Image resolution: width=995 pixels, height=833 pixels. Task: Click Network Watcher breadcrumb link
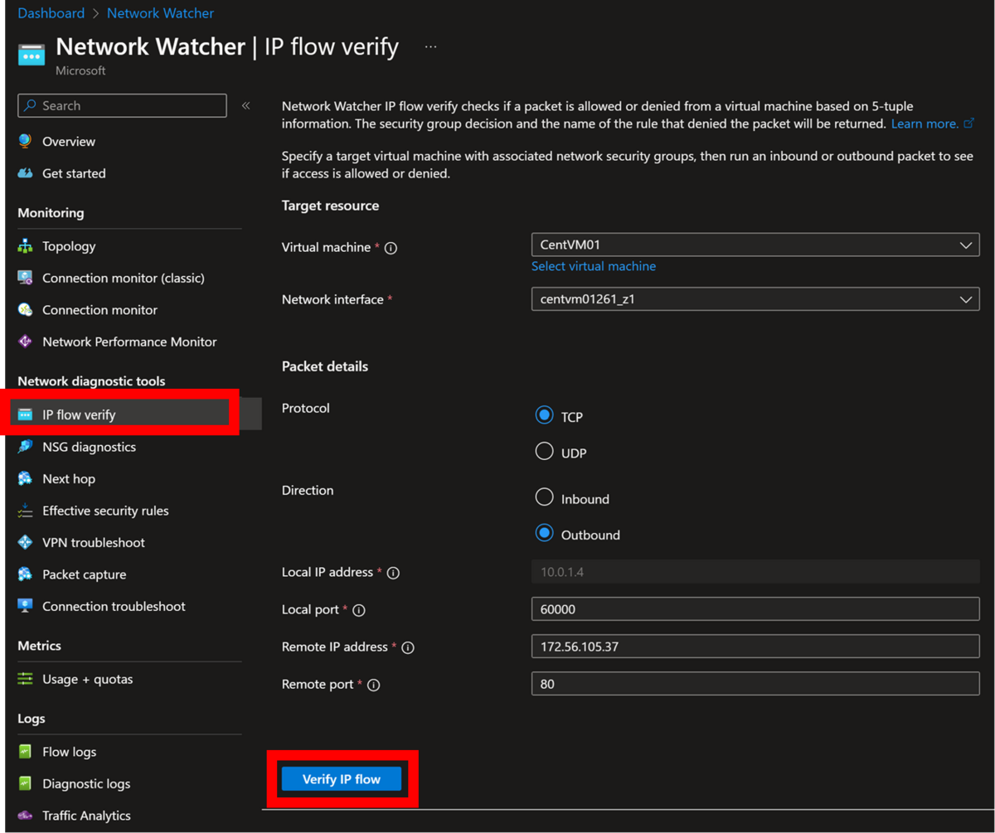(160, 13)
